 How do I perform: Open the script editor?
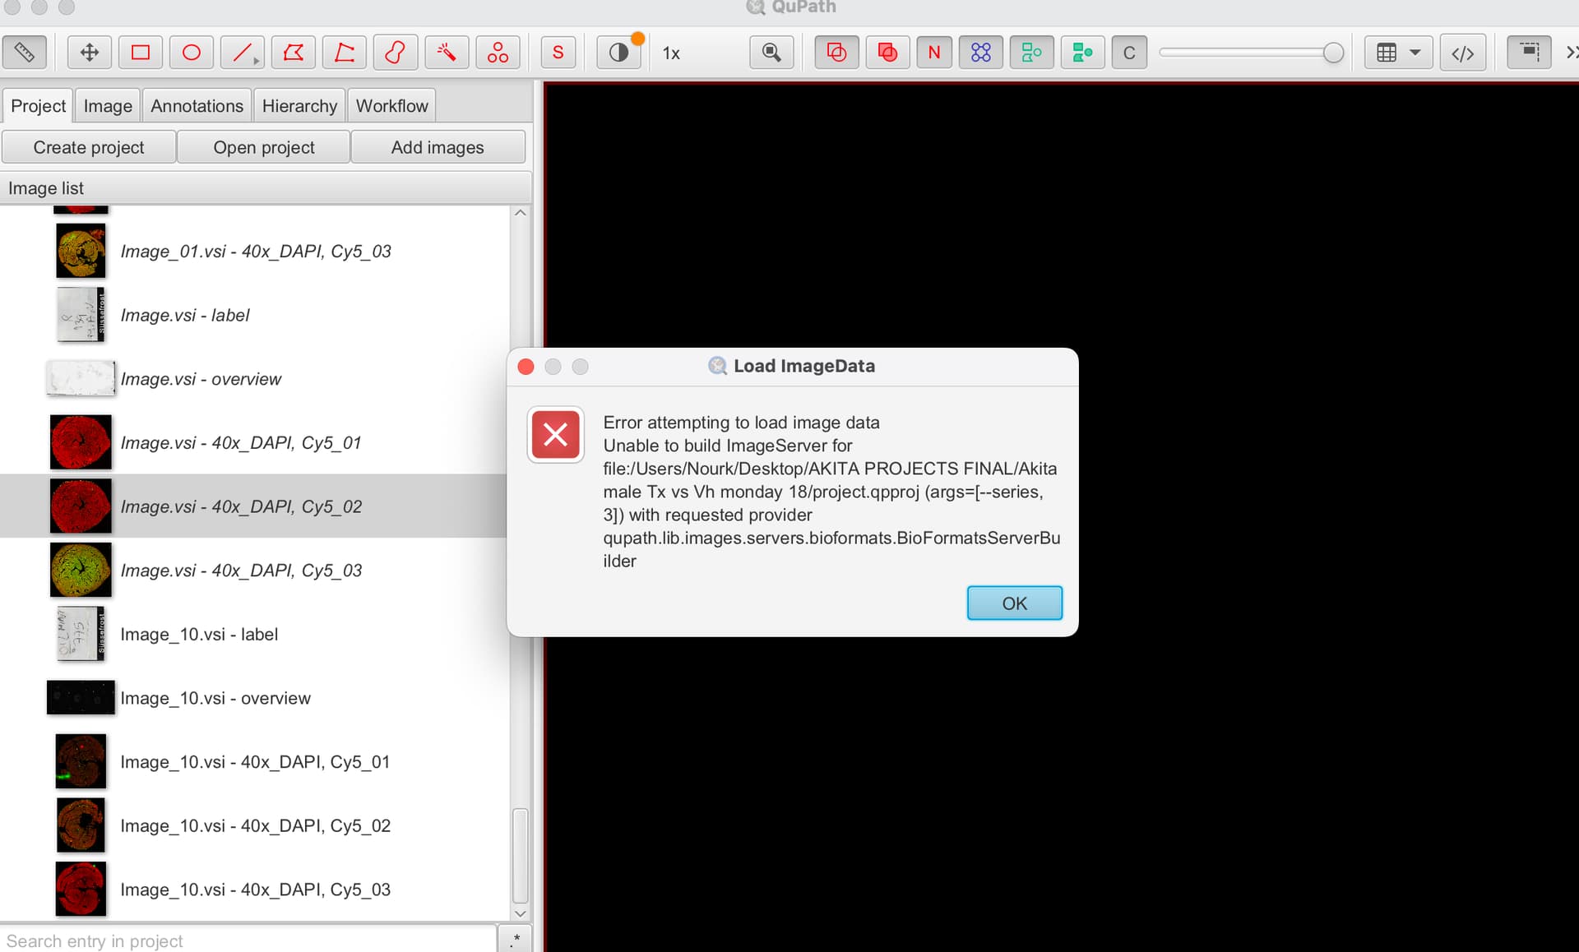point(1463,52)
